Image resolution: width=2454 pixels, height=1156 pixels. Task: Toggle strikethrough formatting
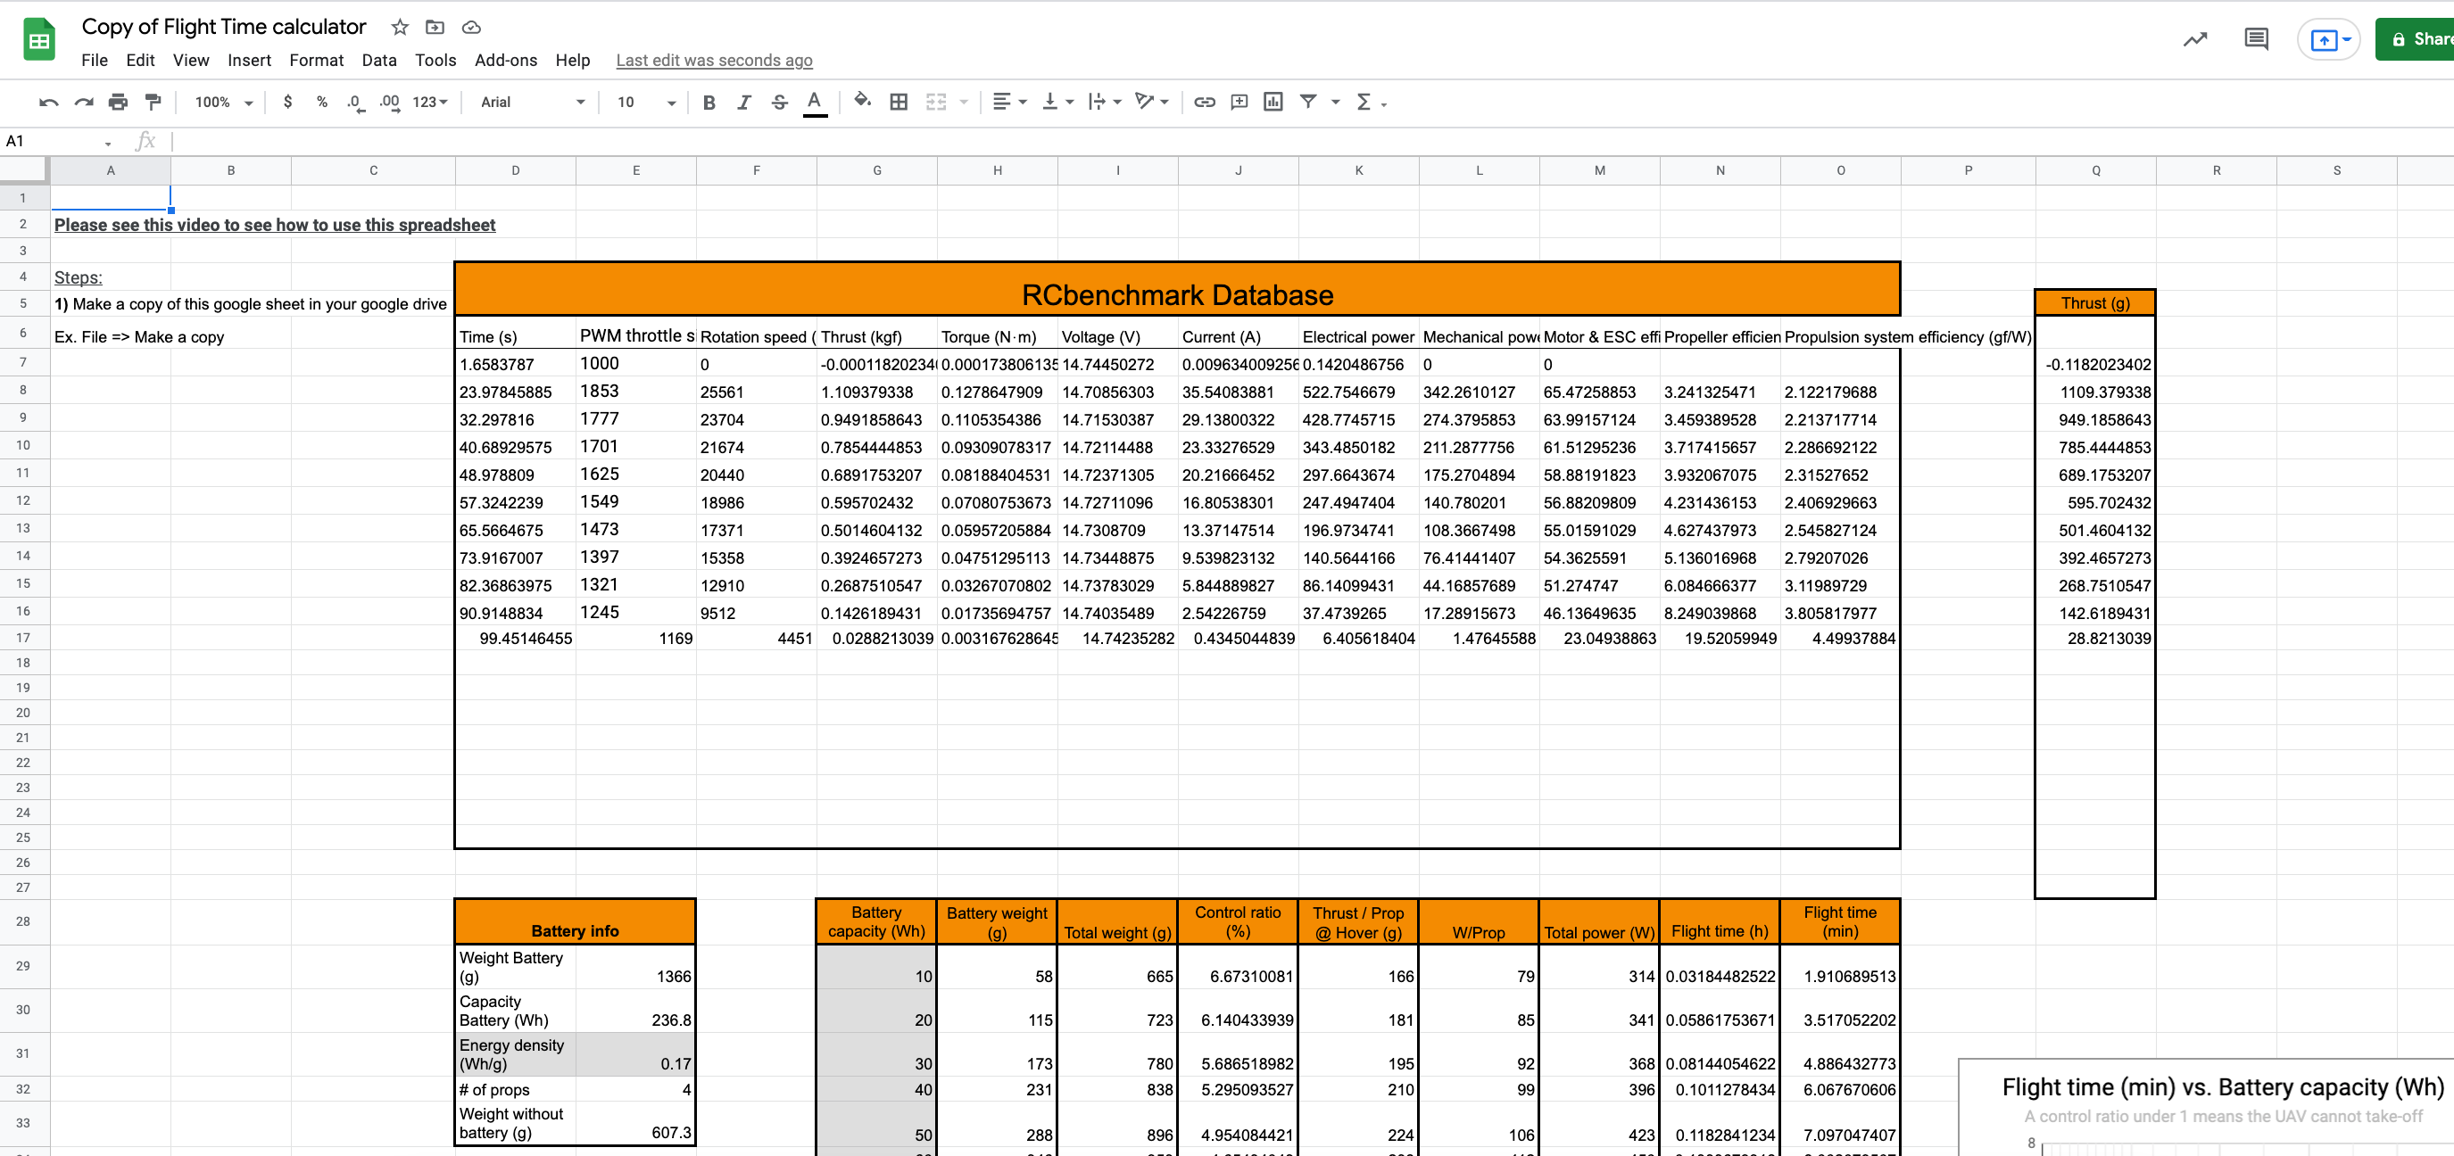[780, 102]
